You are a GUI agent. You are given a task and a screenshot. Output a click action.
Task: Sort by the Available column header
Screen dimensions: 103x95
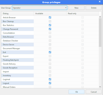point(50,13)
